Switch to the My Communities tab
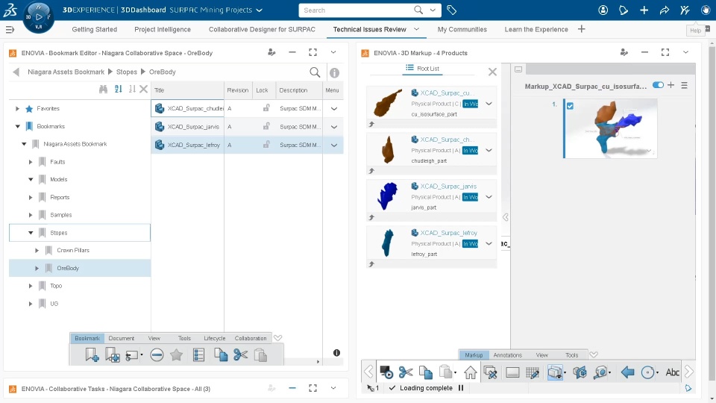The height and width of the screenshot is (403, 716). click(x=462, y=29)
